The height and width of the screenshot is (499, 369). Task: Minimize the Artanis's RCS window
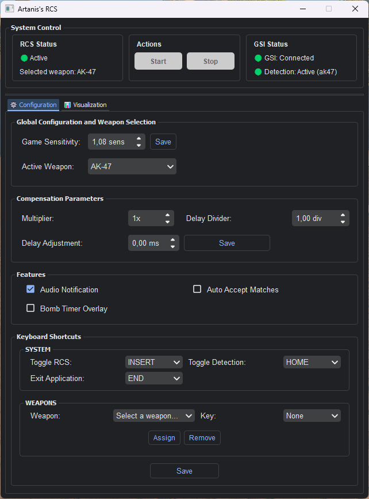(x=303, y=9)
